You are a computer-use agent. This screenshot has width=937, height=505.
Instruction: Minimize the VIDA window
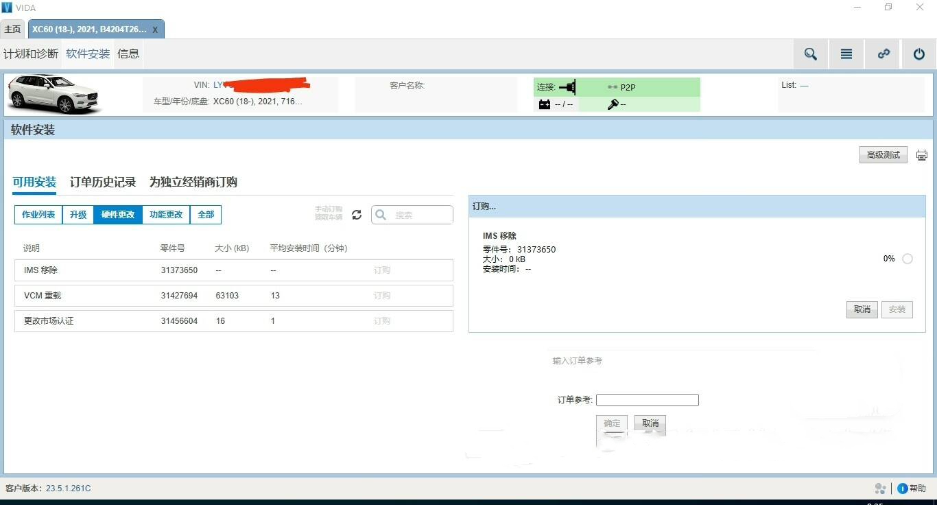[x=858, y=8]
